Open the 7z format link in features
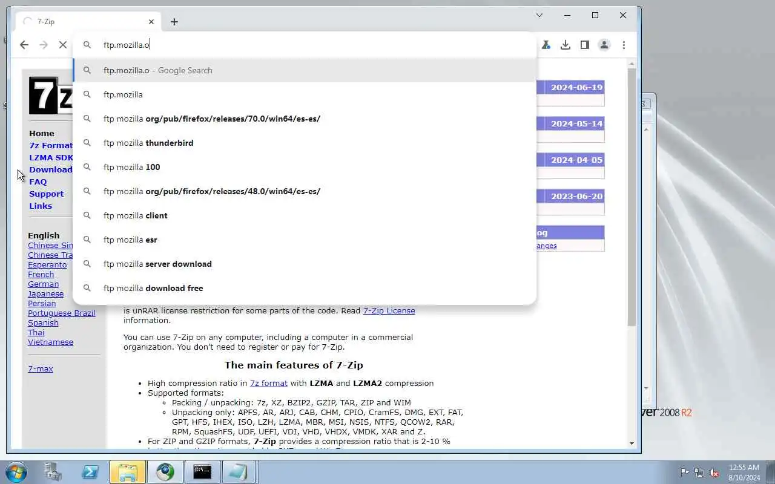This screenshot has width=775, height=484. 269,383
